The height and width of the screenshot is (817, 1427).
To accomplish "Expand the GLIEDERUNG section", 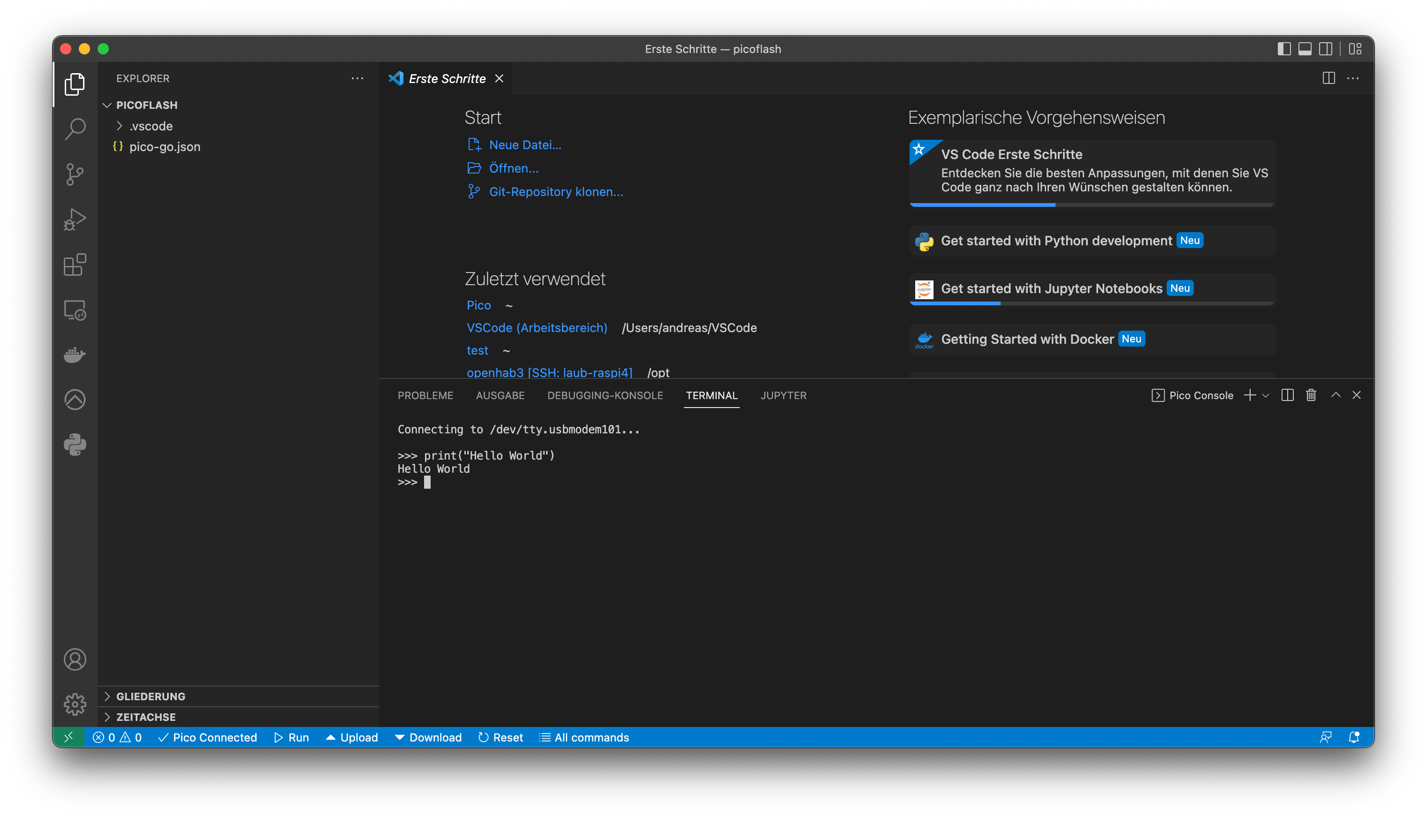I will [x=151, y=696].
